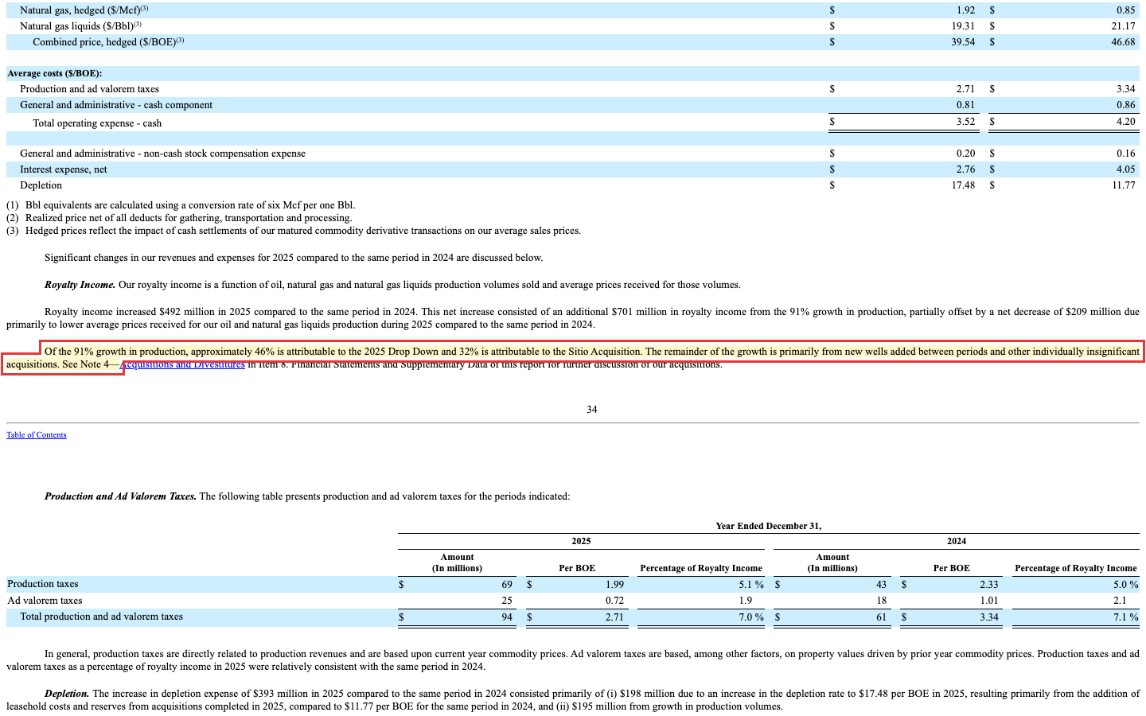
Task: Click the combined price value 46.68
Action: [1123, 42]
